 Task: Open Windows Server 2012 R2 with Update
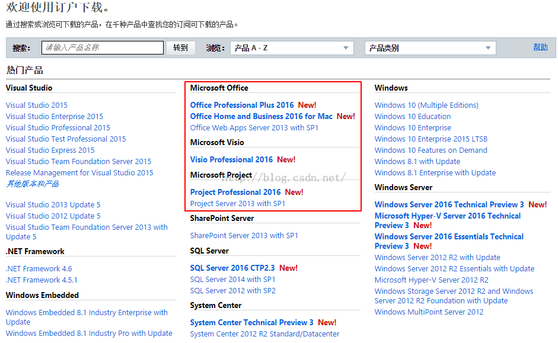coord(438,257)
